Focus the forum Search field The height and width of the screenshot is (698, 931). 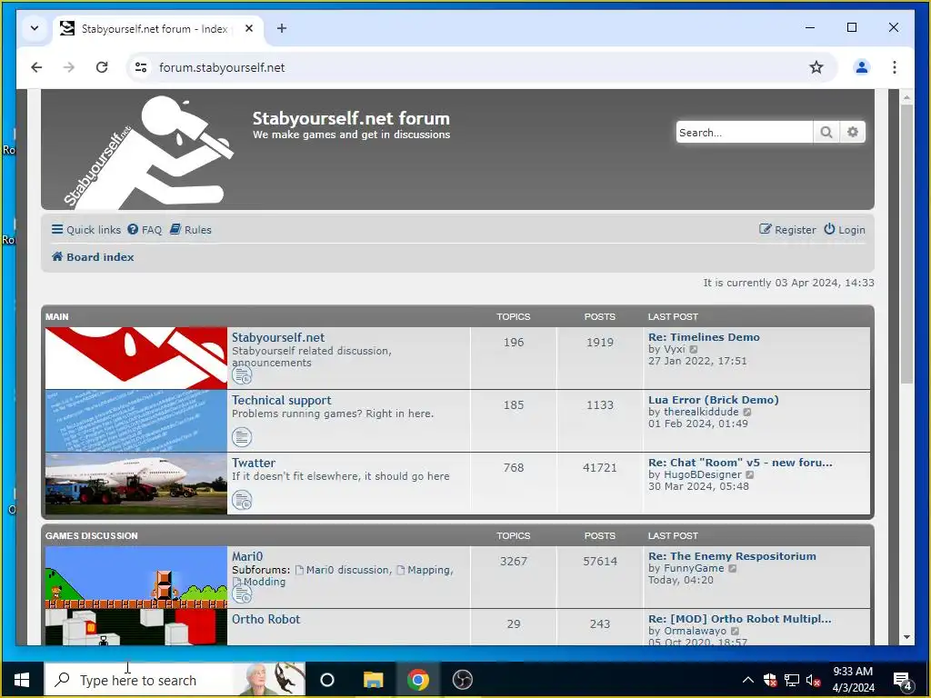coord(745,133)
